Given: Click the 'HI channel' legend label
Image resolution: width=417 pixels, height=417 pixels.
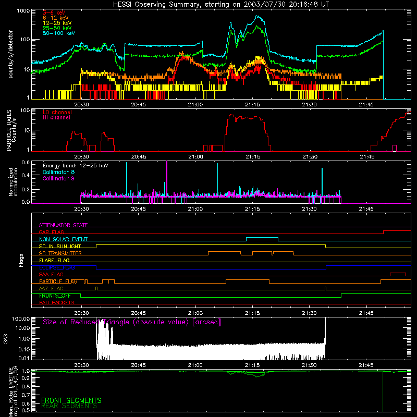Looking at the screenshot, I should pos(56,118).
